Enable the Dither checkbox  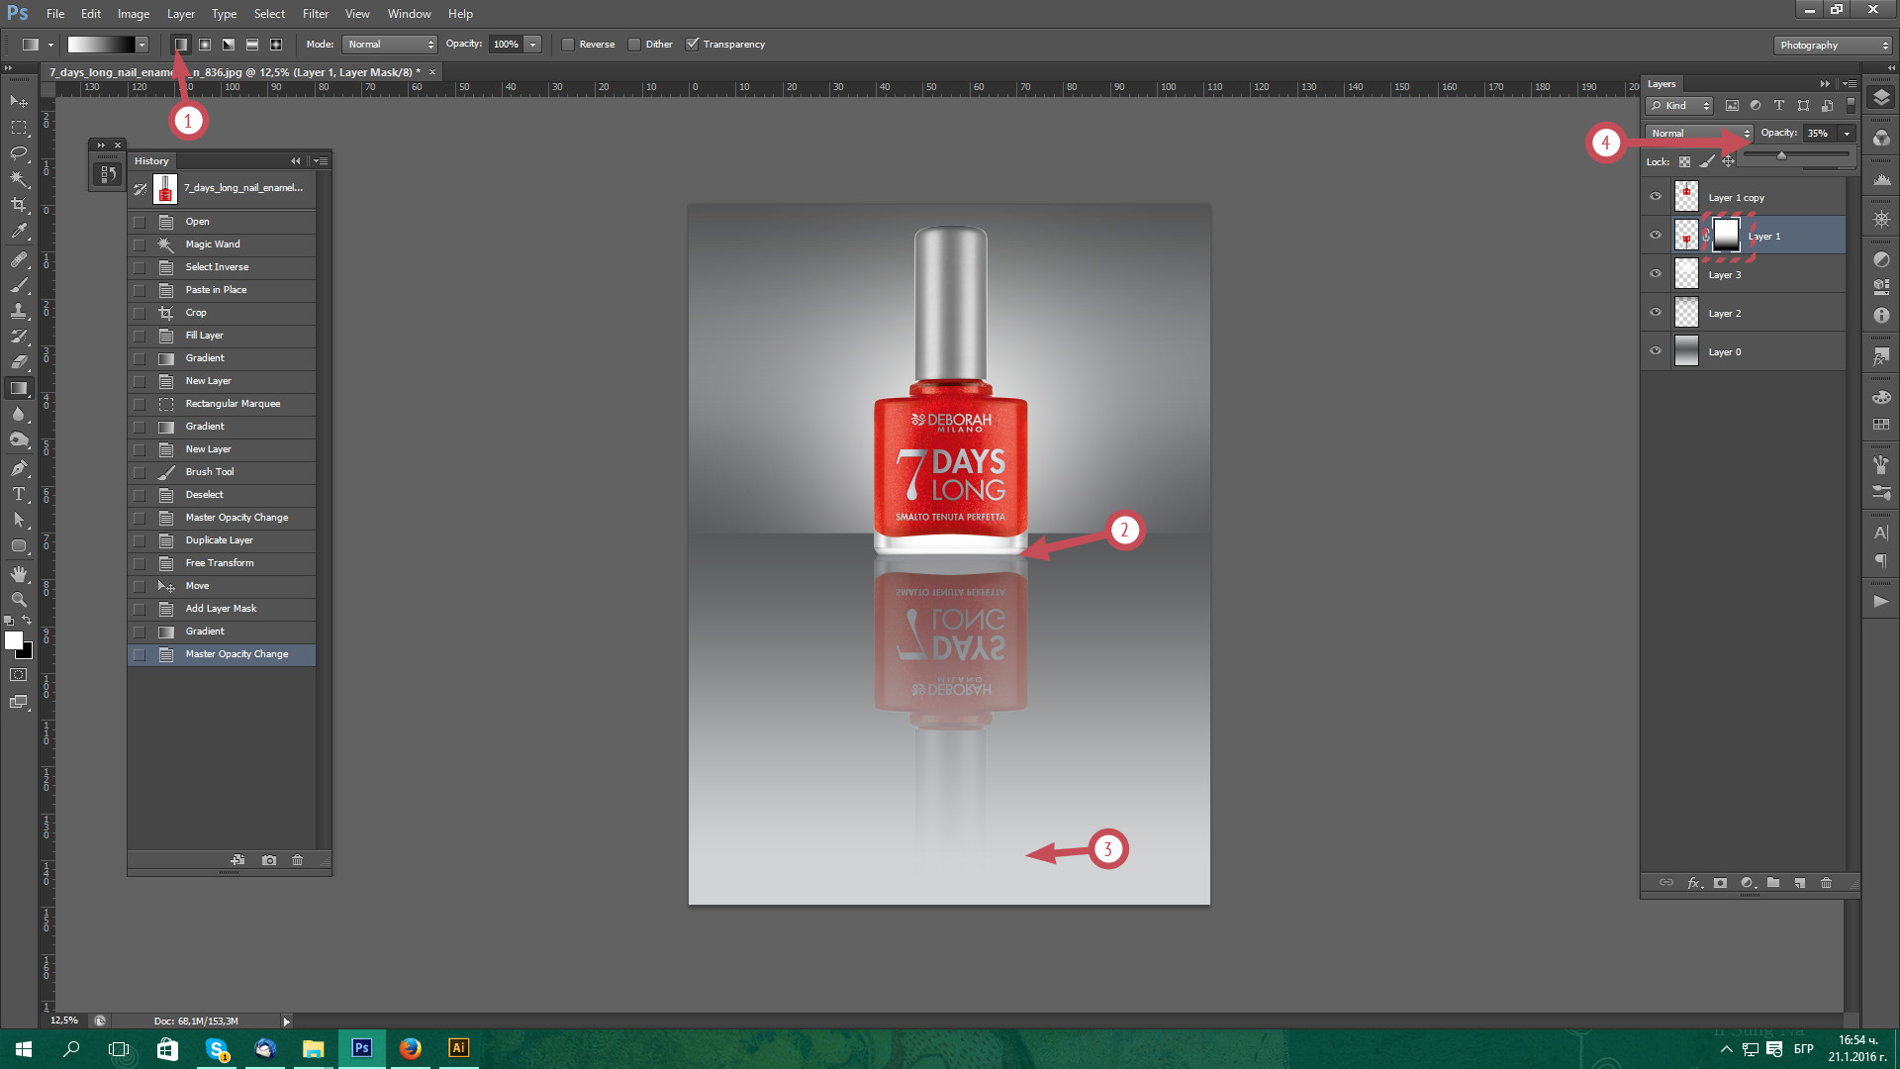(x=634, y=45)
